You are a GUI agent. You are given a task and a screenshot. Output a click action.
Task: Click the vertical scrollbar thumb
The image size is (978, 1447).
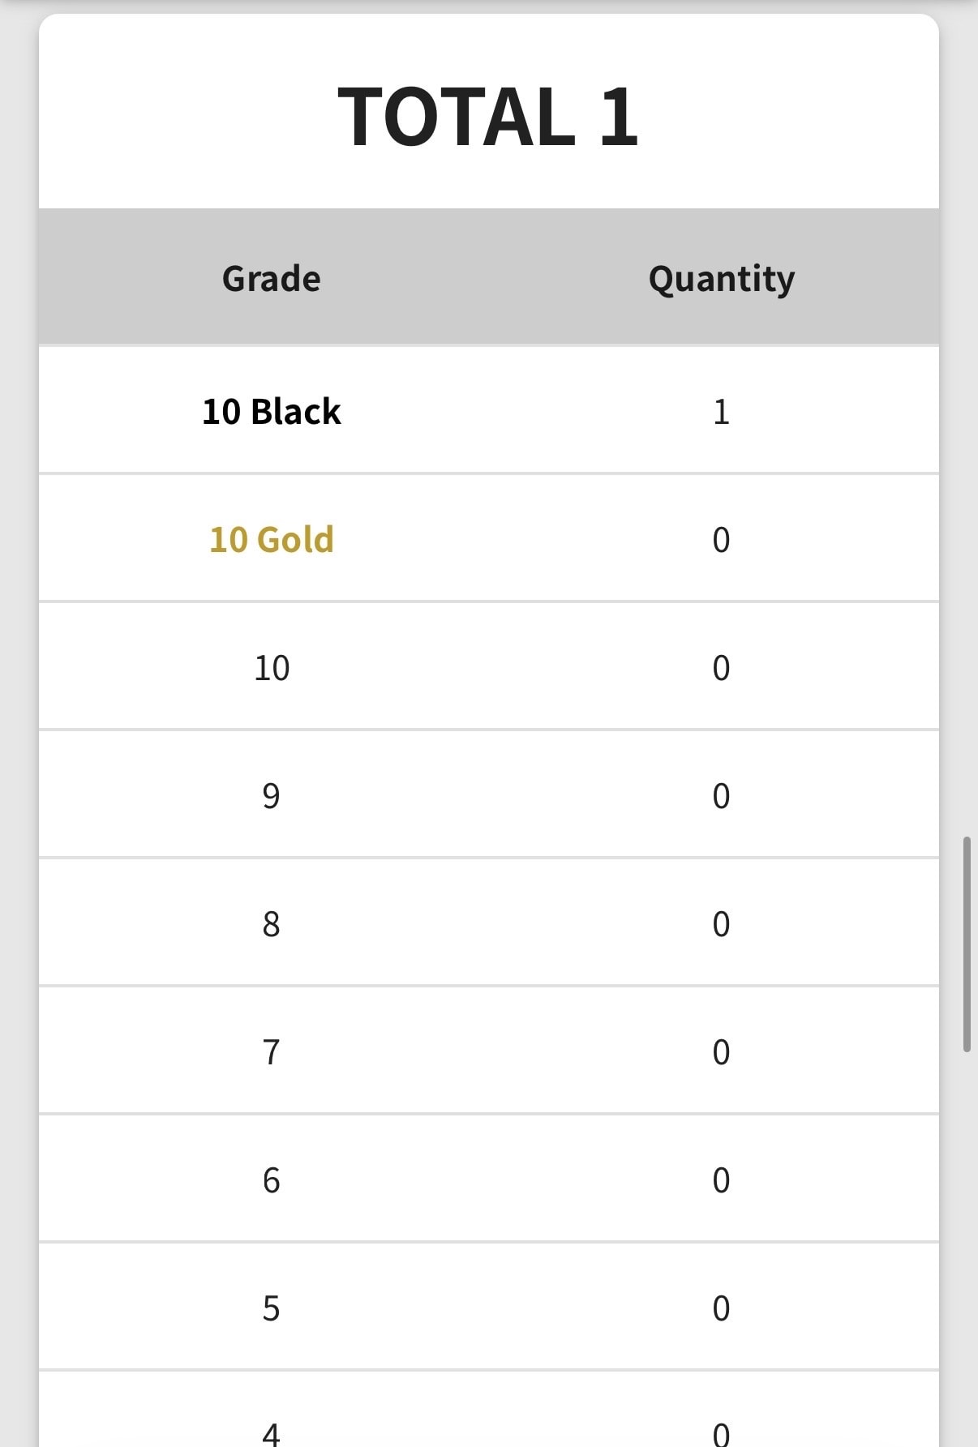tap(967, 944)
